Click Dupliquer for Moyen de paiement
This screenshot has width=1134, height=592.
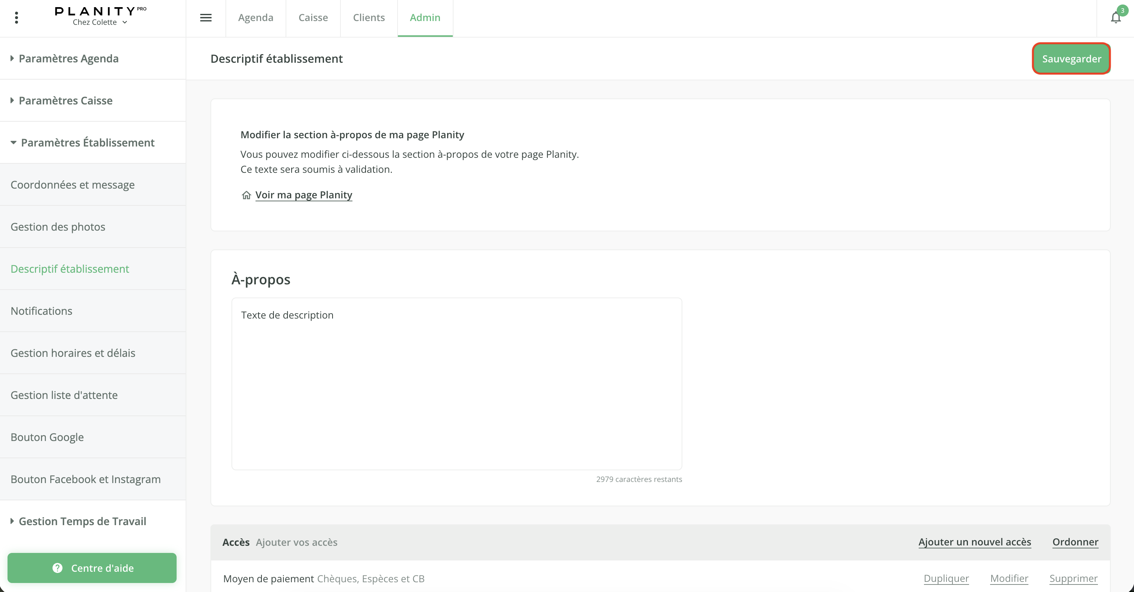pos(946,578)
